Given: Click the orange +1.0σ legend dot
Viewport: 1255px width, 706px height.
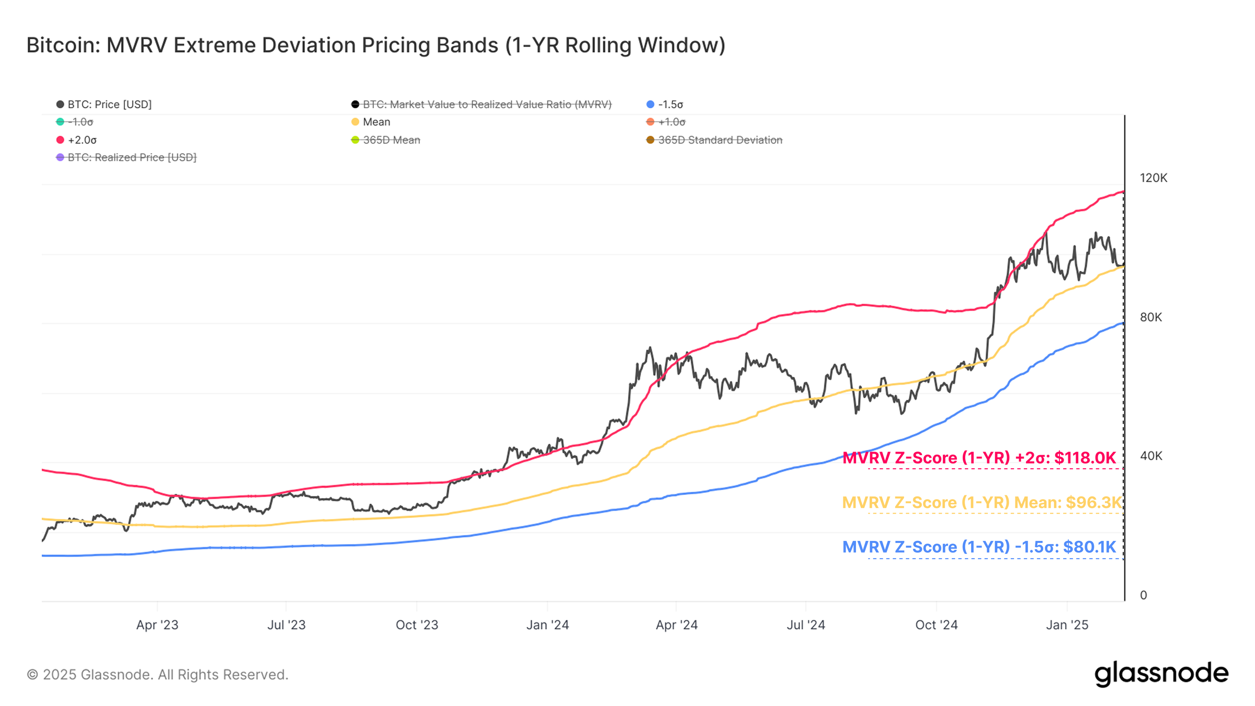Looking at the screenshot, I should (x=651, y=122).
